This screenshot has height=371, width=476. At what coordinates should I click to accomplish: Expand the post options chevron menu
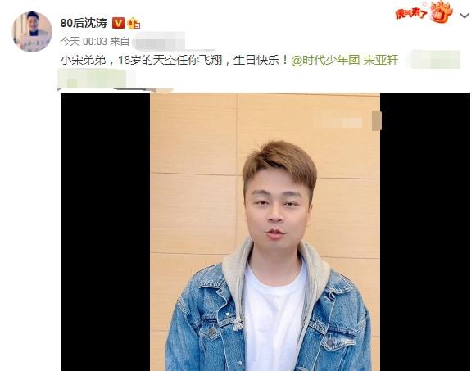coord(465,16)
